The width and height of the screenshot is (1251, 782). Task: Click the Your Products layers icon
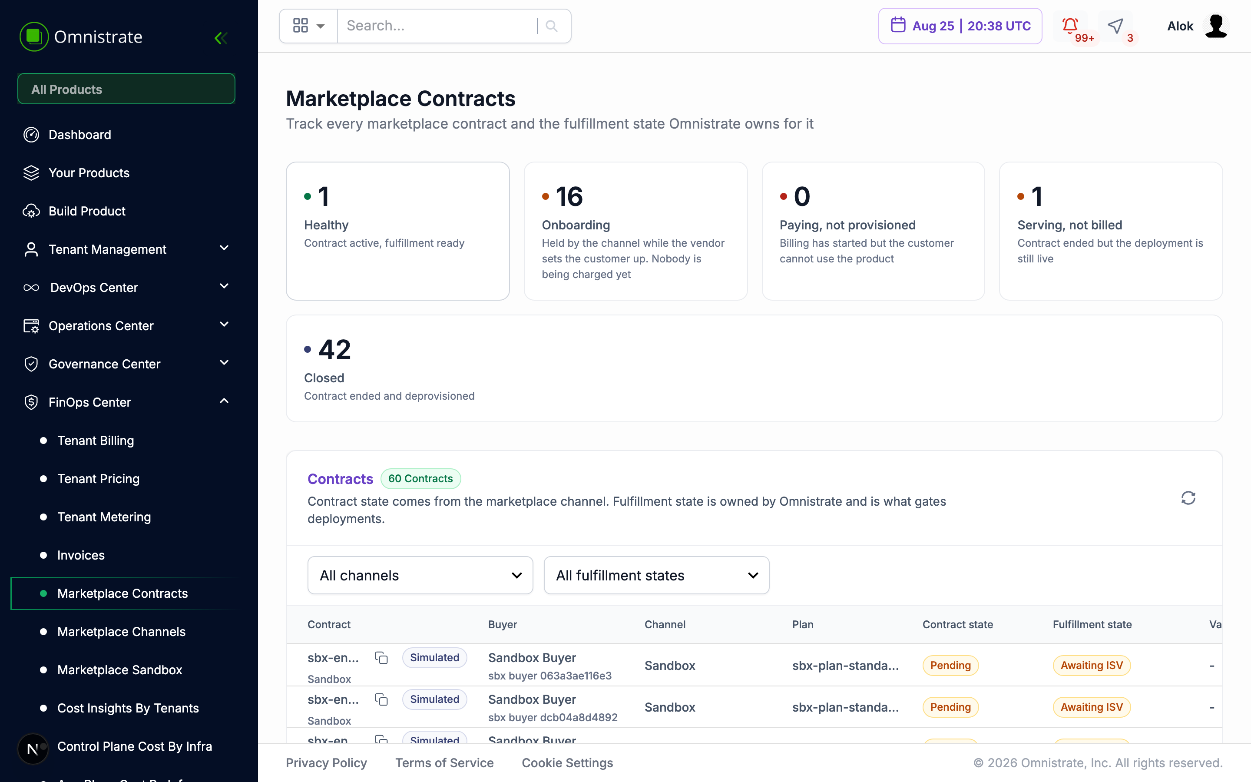coord(31,173)
